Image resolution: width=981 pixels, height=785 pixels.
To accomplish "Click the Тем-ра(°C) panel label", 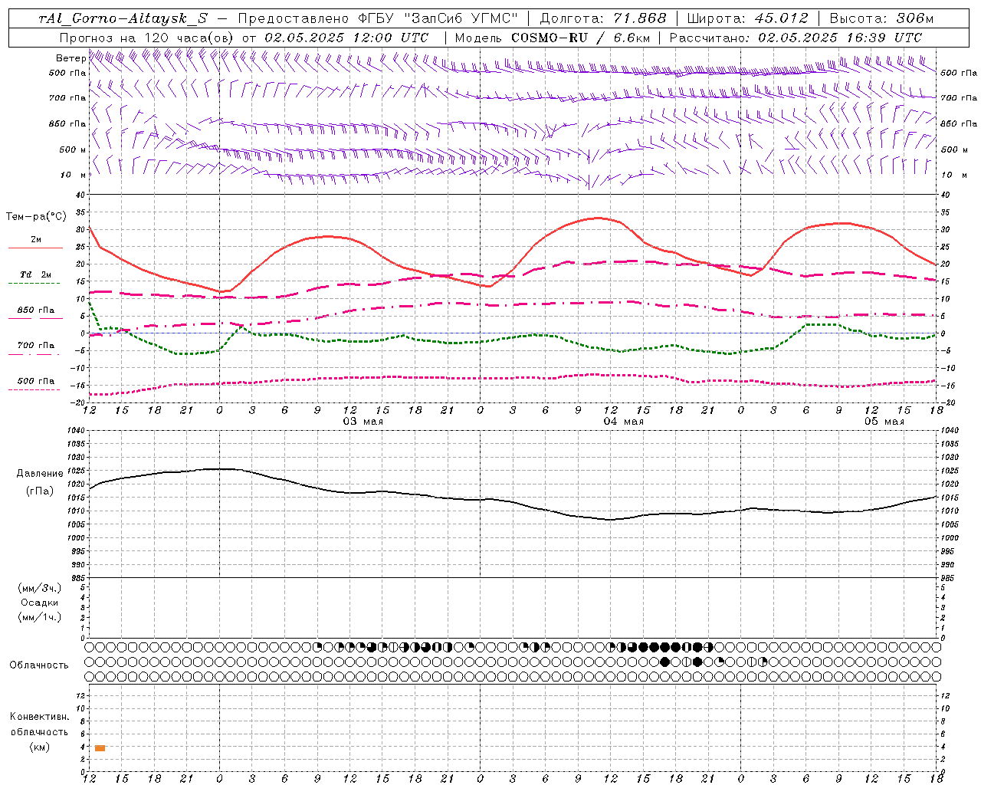I will click(36, 217).
